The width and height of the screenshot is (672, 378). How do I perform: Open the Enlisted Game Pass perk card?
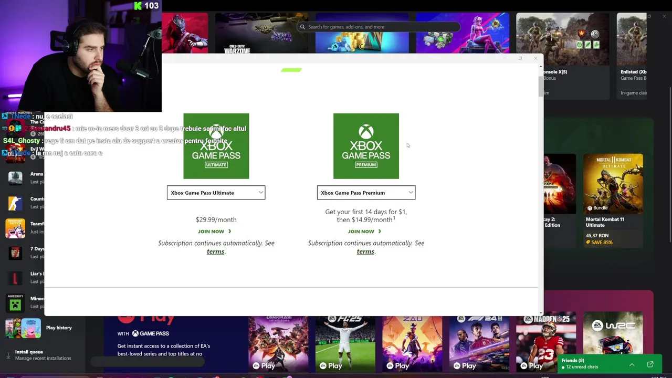click(632, 56)
